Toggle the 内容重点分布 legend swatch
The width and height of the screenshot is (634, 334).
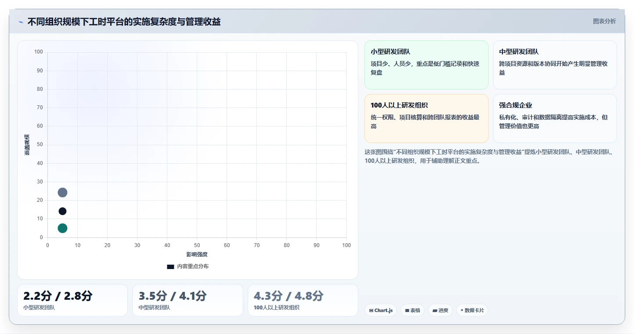tap(170, 266)
